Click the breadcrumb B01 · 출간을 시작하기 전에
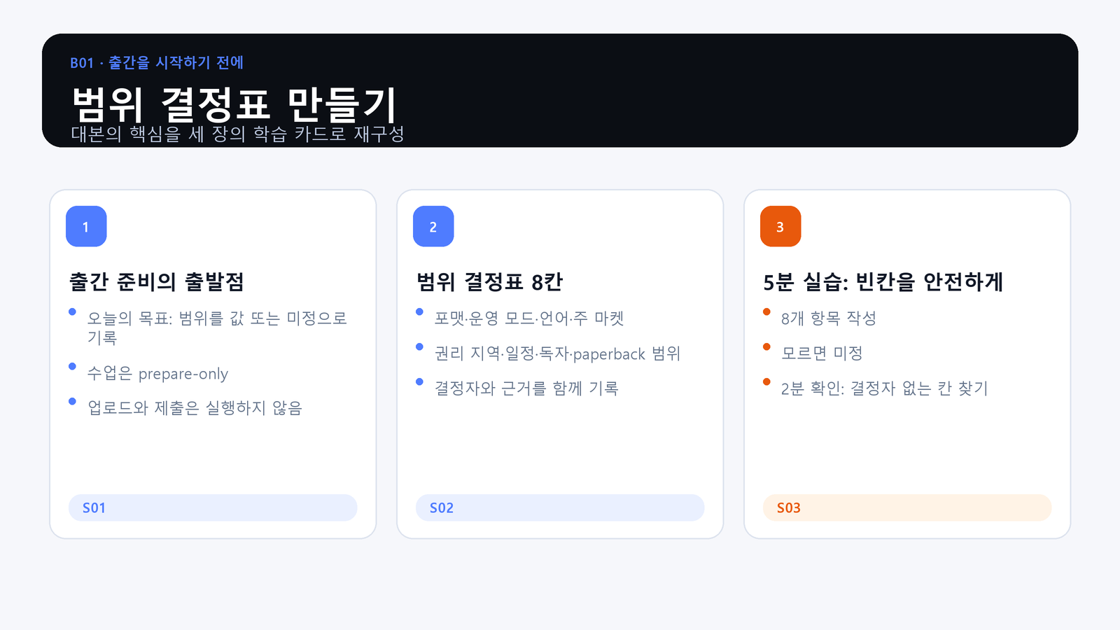Screen dimensions: 1120x630 tap(157, 62)
